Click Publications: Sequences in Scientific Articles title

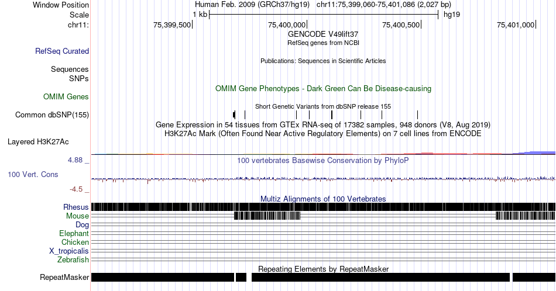tap(323, 61)
